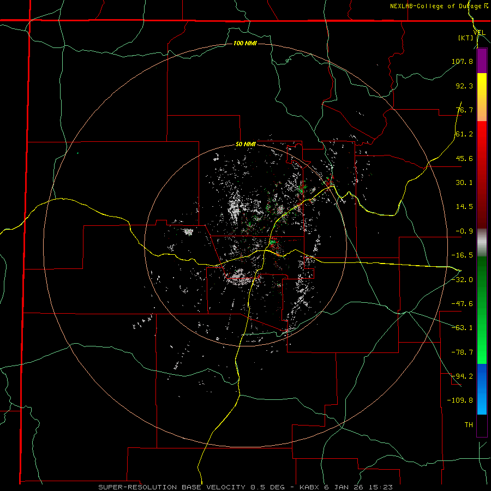Click the -47.6 velocity scale value
The height and width of the screenshot is (491, 491).
point(462,304)
